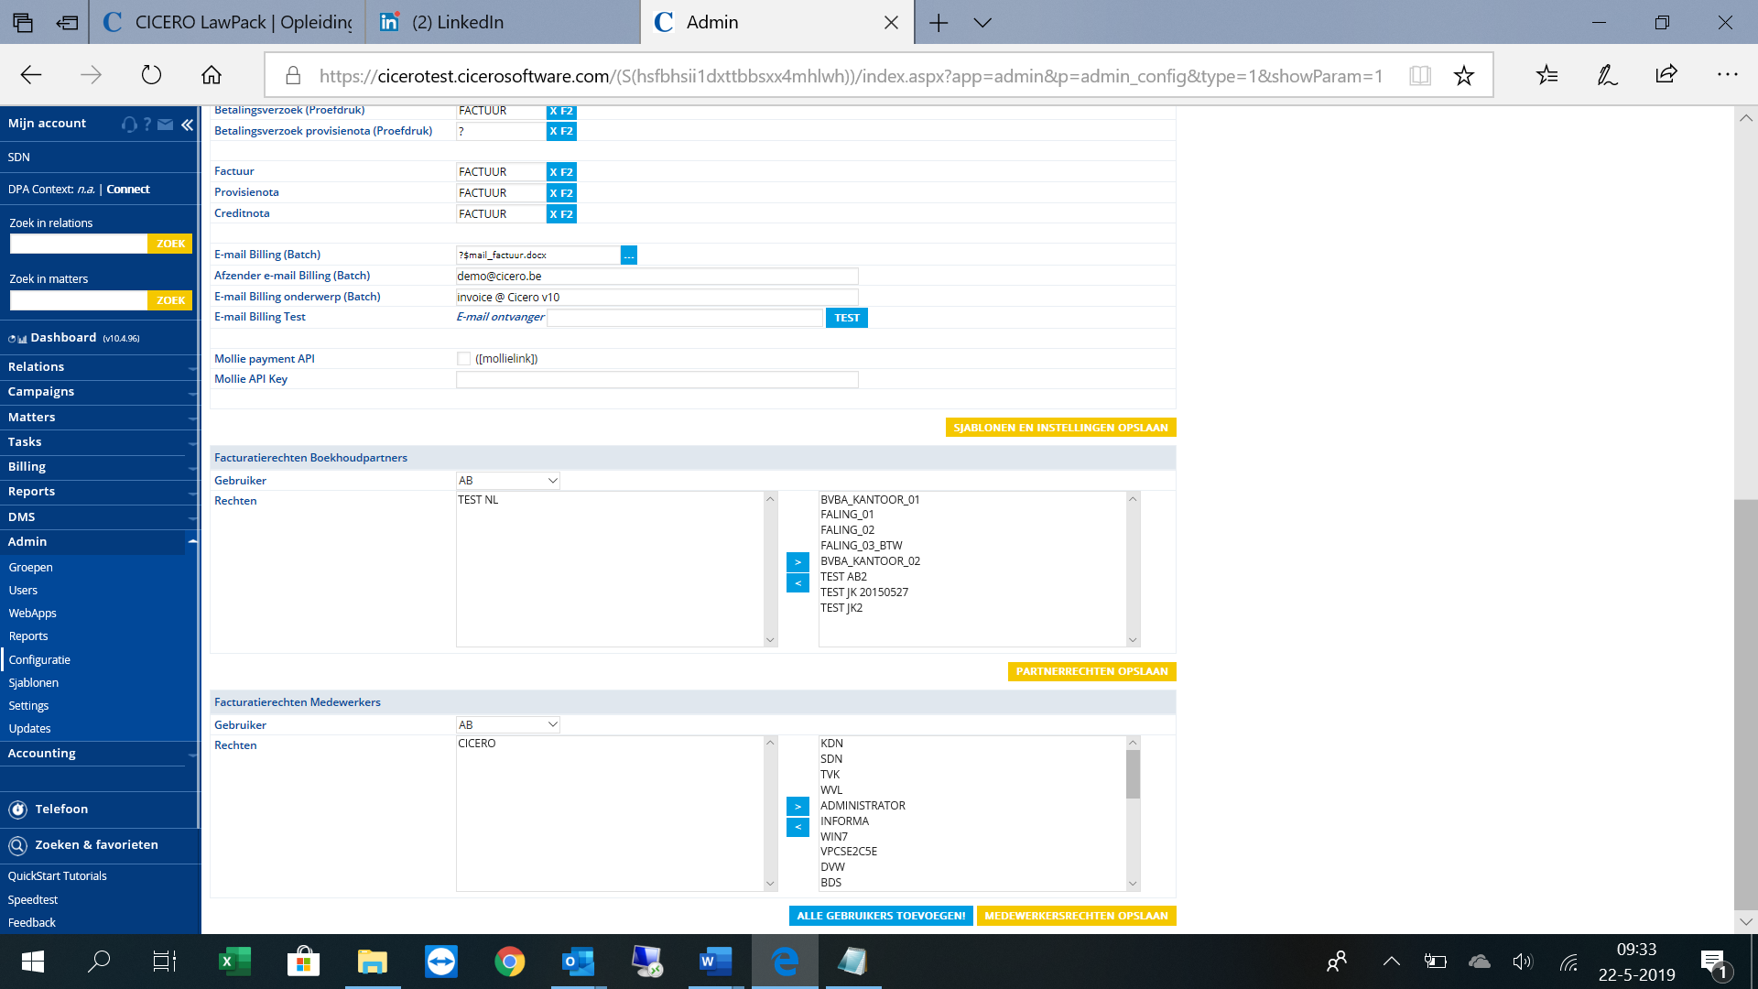Viewport: 1758px width, 989px height.
Task: Toggle Mollie payment API checkbox
Action: tap(463, 359)
